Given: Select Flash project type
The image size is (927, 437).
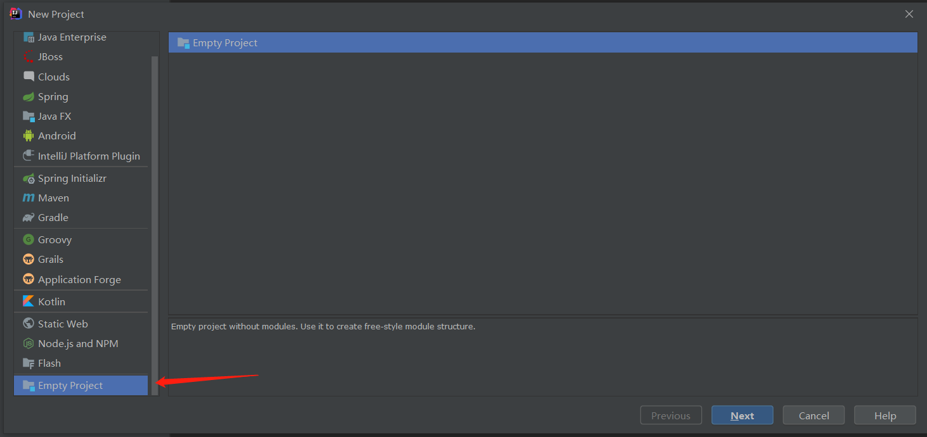Looking at the screenshot, I should [81, 364].
